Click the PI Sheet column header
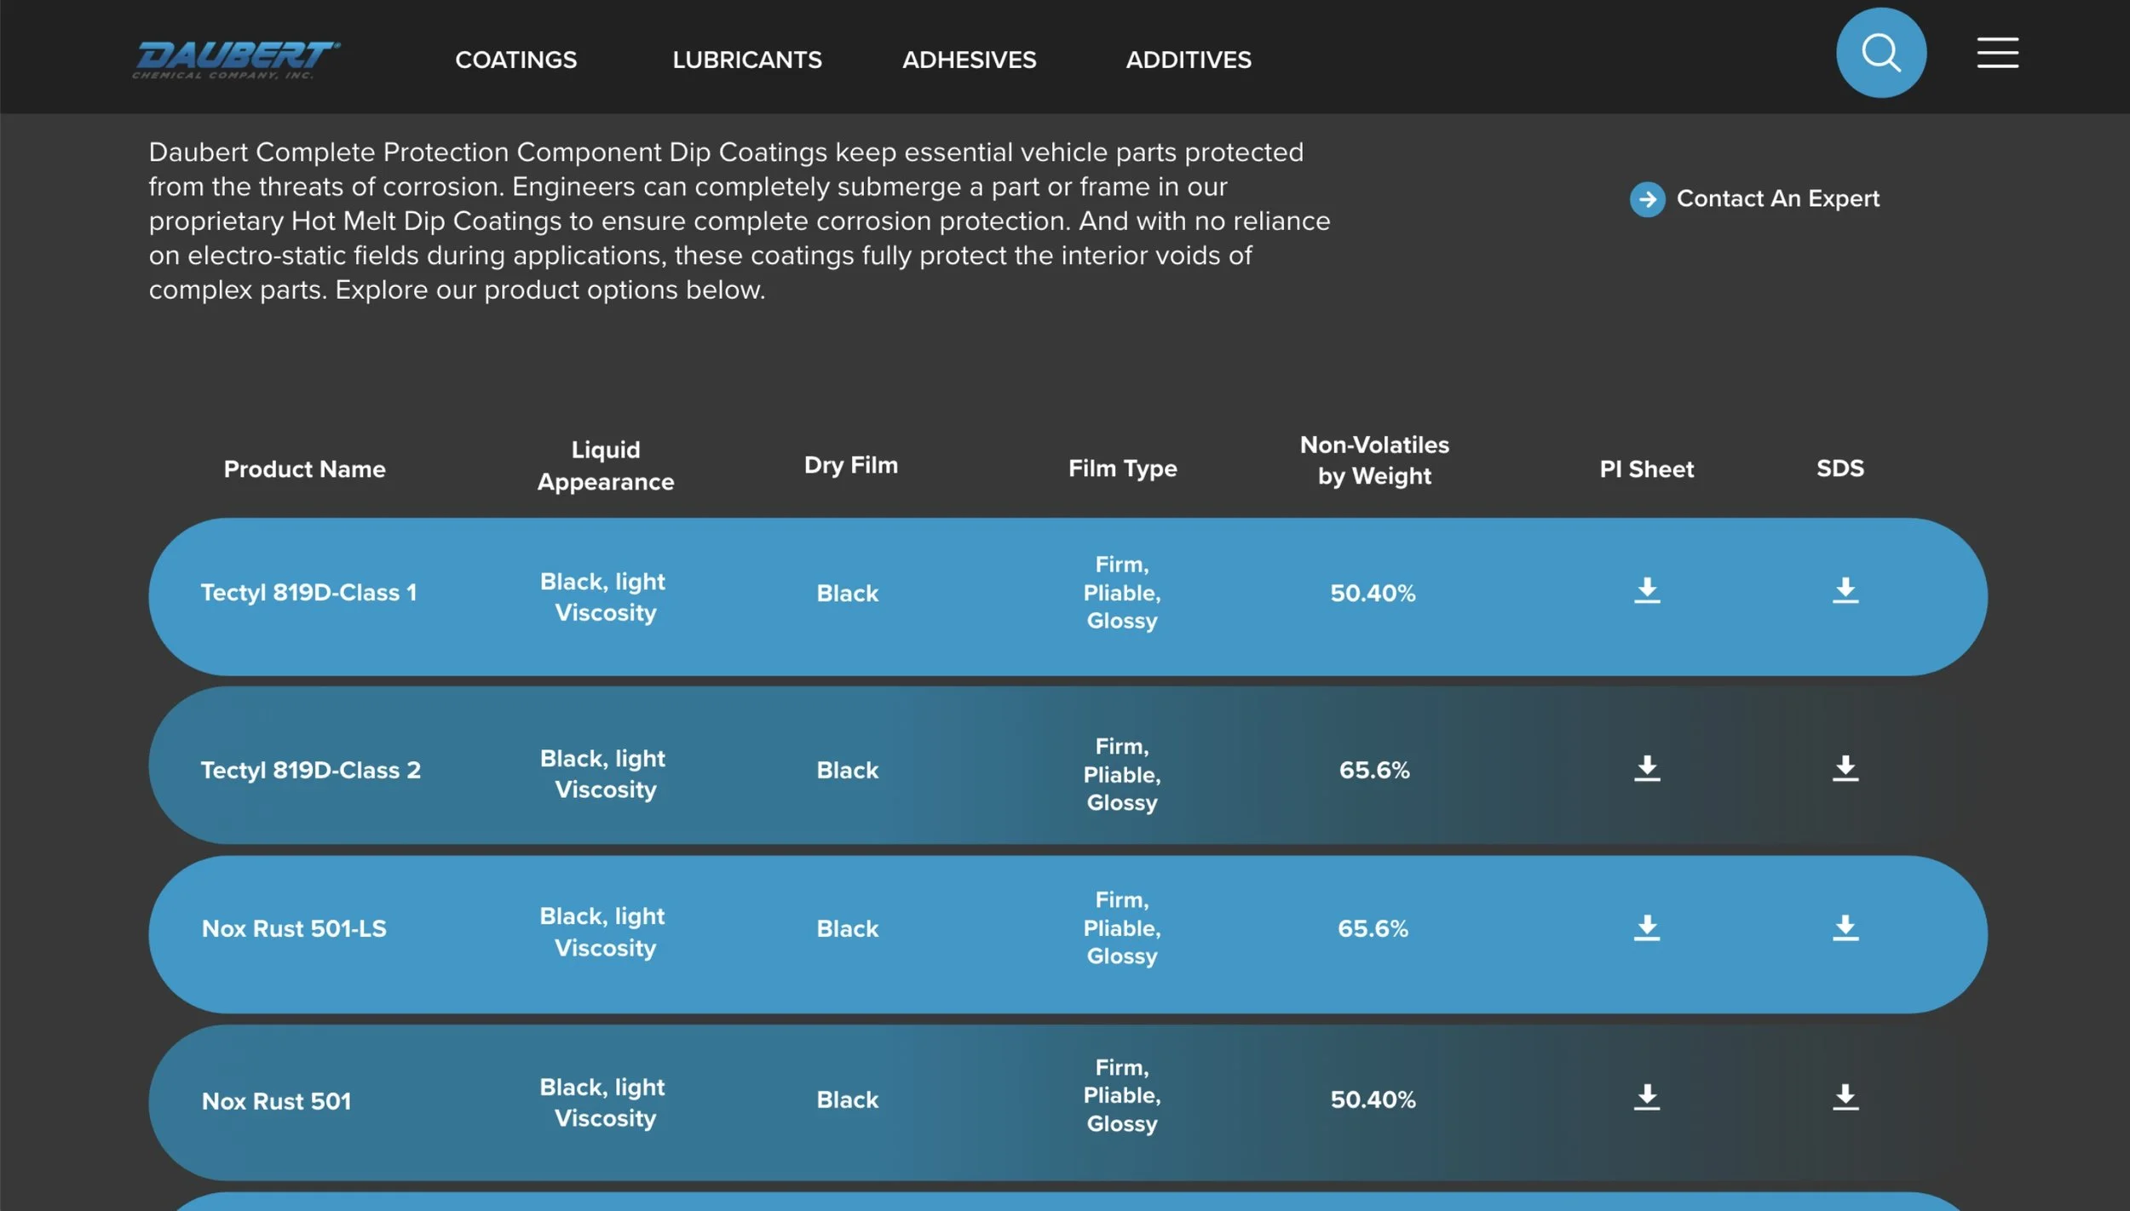The width and height of the screenshot is (2130, 1211). (x=1646, y=469)
